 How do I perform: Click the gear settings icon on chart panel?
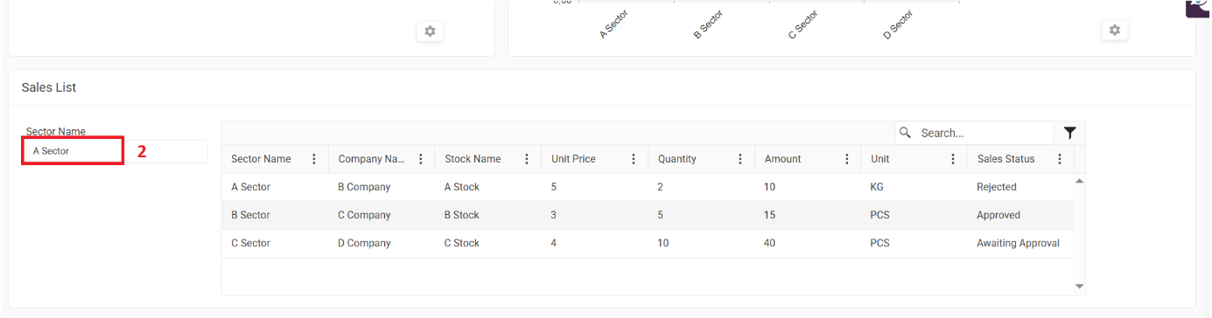[x=1114, y=31]
